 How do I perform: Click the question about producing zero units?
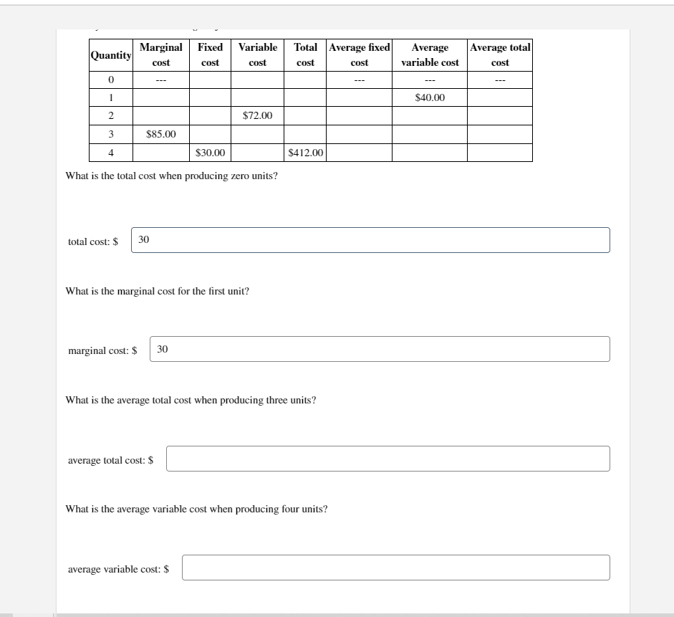tap(170, 175)
